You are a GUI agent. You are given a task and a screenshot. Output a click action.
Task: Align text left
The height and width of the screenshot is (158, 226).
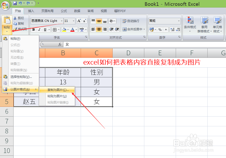[93, 29]
